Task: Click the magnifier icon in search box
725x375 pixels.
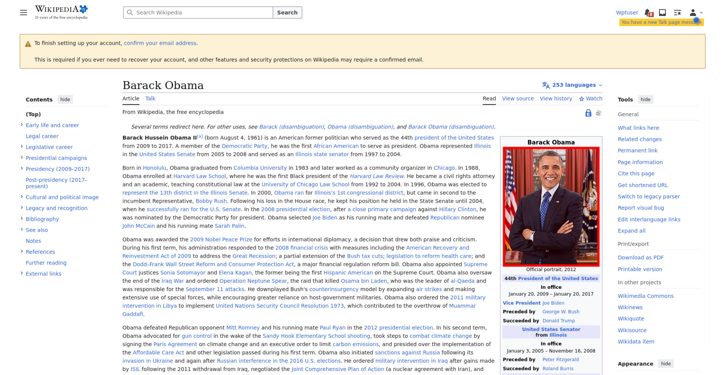Action: coord(130,13)
